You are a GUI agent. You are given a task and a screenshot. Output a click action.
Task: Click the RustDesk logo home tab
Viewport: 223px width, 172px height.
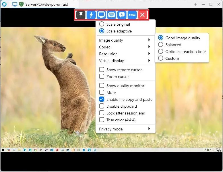(4, 4)
